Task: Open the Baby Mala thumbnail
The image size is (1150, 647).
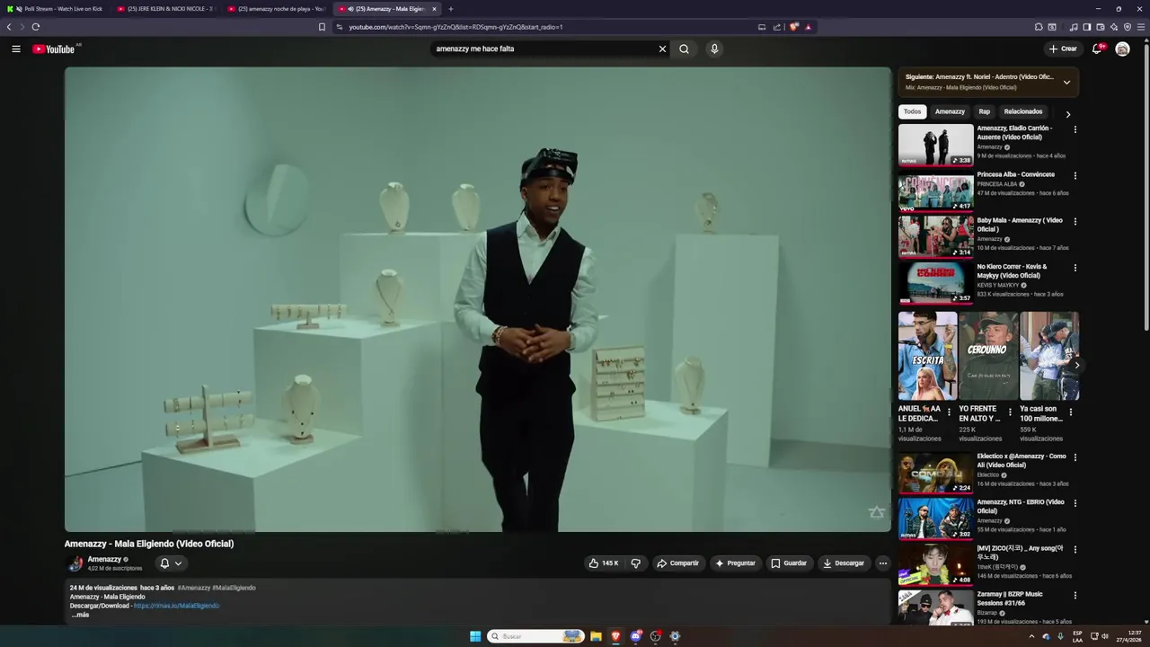Action: point(935,236)
